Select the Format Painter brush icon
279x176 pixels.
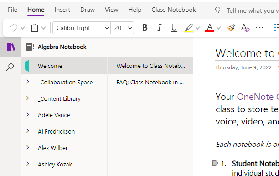point(231,28)
